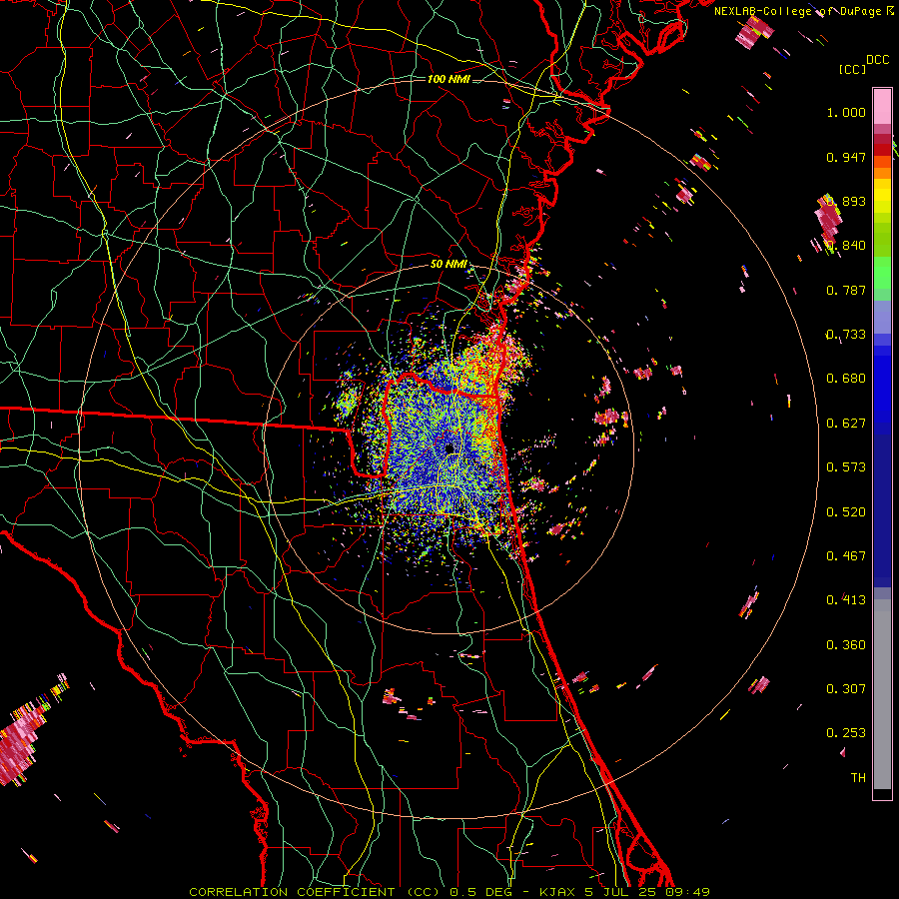Select the 1.000 legend value

(x=846, y=112)
